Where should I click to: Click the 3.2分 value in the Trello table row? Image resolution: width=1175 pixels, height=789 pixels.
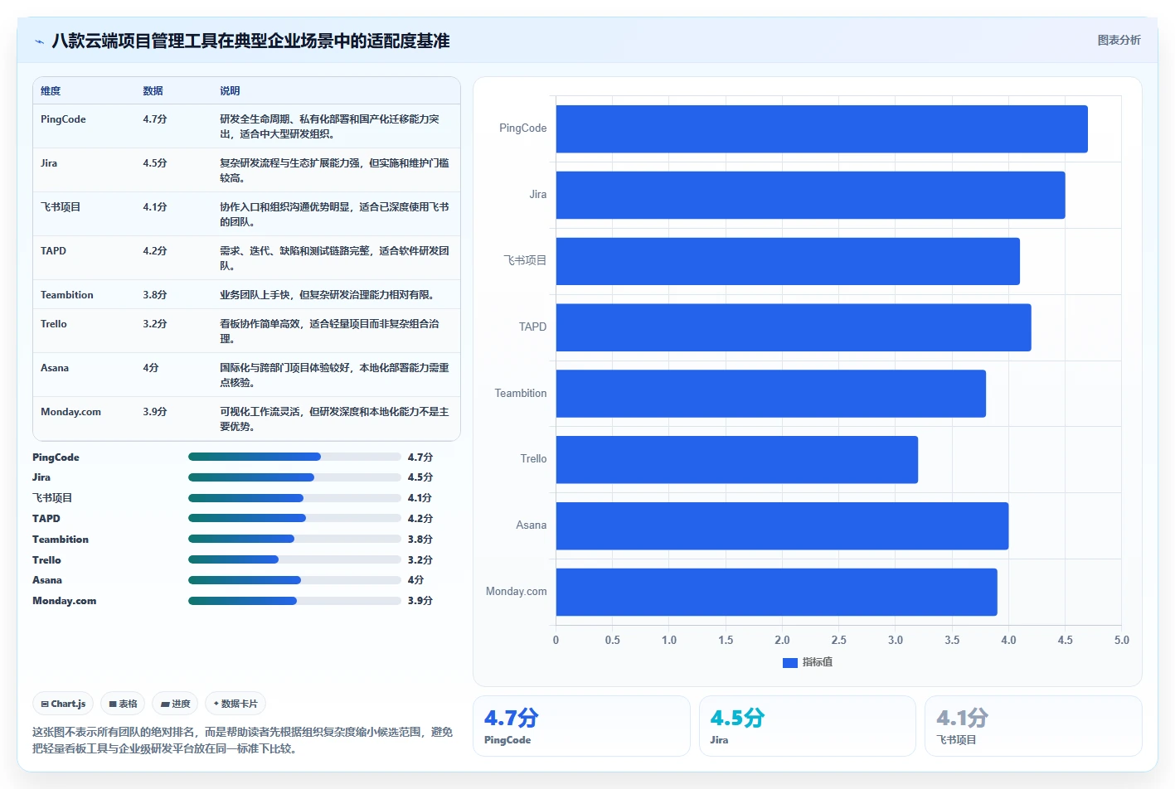click(155, 324)
